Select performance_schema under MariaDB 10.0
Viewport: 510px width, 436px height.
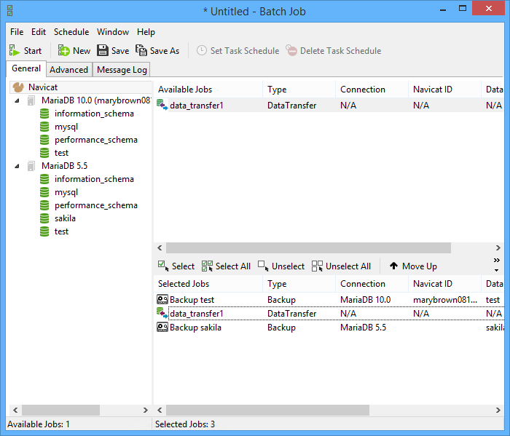96,140
